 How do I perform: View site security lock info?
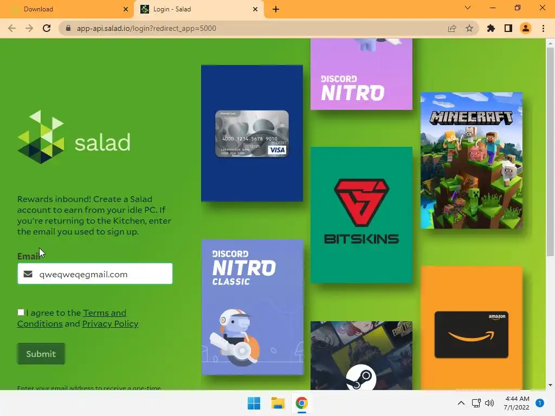point(68,28)
